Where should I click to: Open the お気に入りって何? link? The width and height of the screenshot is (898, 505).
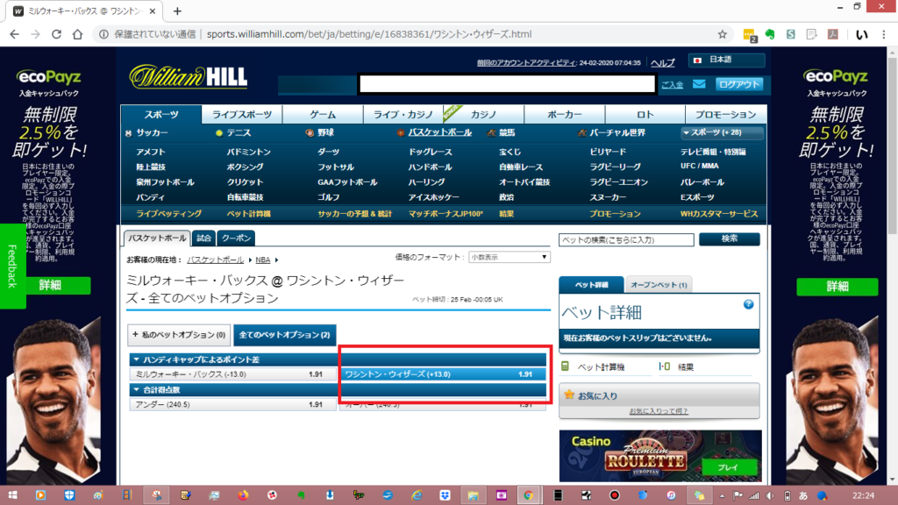[659, 411]
